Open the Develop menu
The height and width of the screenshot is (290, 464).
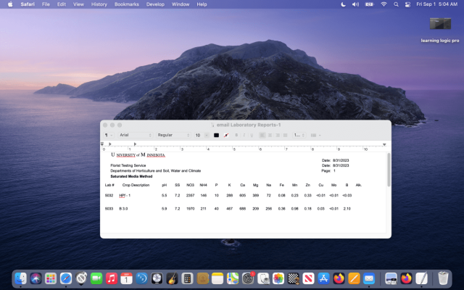point(155,4)
